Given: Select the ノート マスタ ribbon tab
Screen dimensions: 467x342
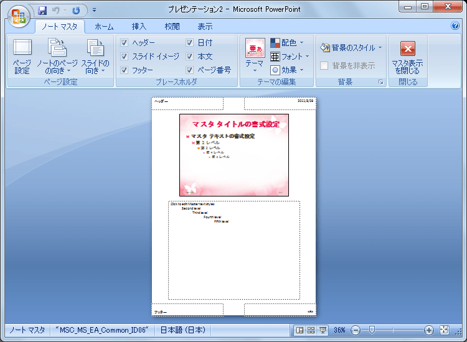Looking at the screenshot, I should point(60,27).
